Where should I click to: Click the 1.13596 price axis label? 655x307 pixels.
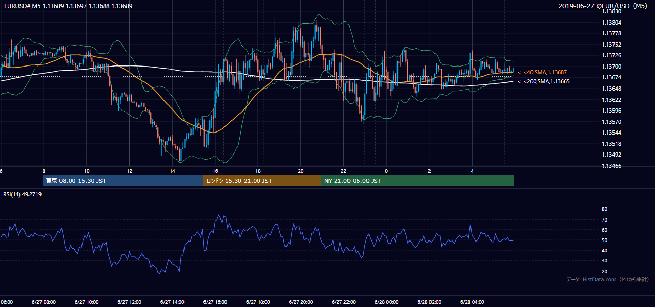point(611,111)
